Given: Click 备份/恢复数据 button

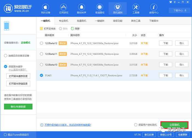Looking at the screenshot, I should click(18, 107).
